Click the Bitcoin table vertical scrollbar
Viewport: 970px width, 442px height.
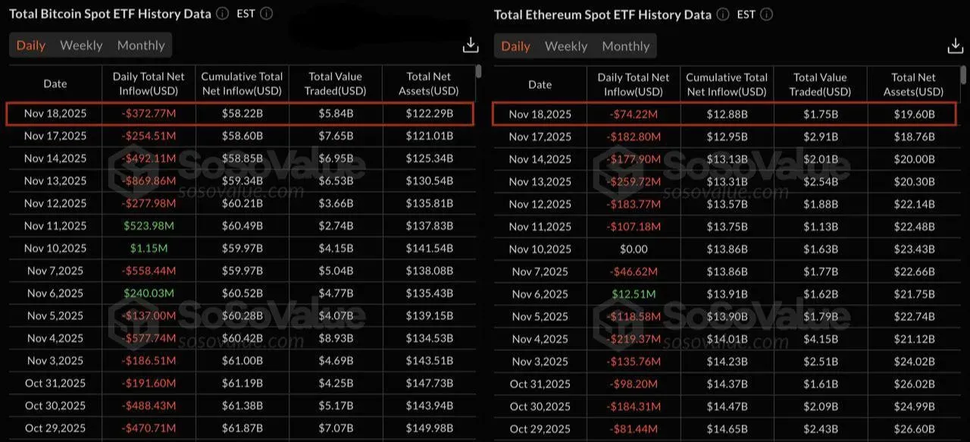tap(478, 72)
